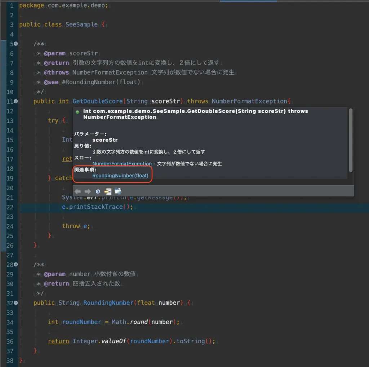Click roundNumber variable declaration on line 34
Screen dimensions: 369x367
point(81,322)
